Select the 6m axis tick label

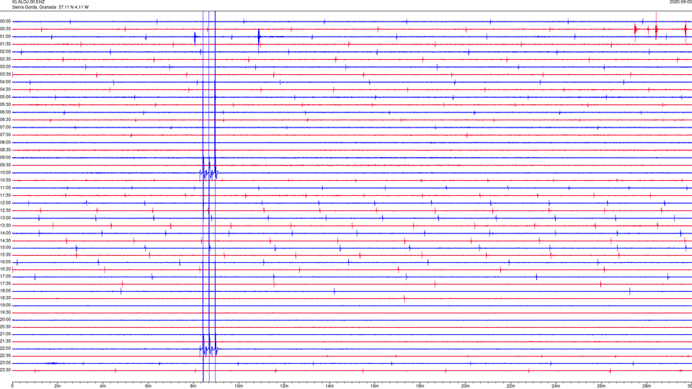click(x=148, y=386)
